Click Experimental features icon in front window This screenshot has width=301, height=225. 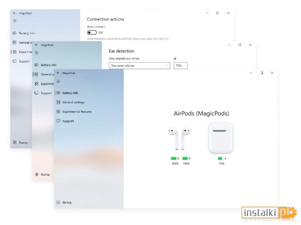coord(58,111)
